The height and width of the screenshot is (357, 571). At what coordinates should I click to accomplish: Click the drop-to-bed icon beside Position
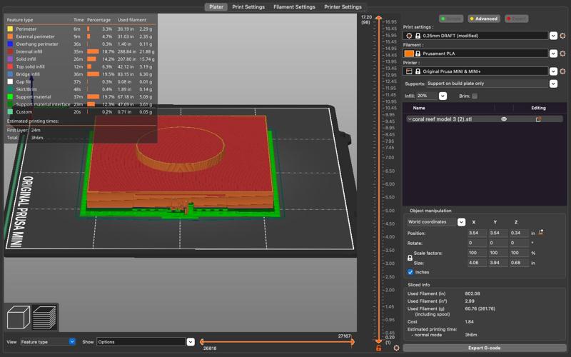pyautogui.click(x=542, y=232)
